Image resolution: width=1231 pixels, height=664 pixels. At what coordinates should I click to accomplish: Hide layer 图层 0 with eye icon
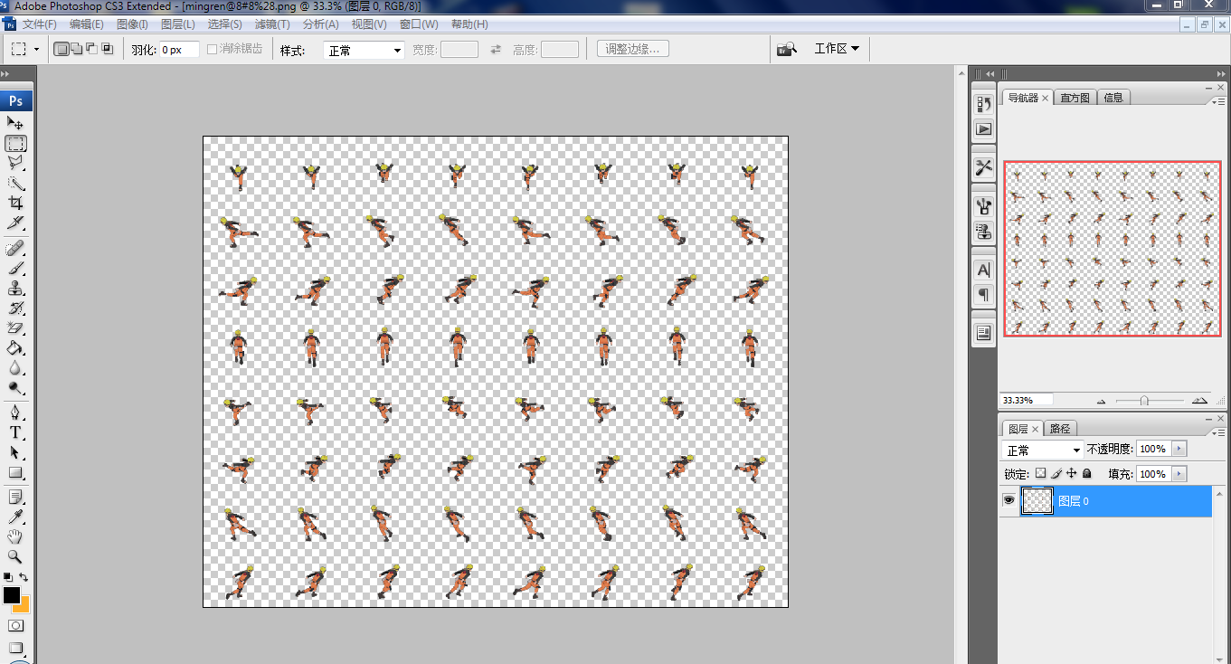[1008, 500]
